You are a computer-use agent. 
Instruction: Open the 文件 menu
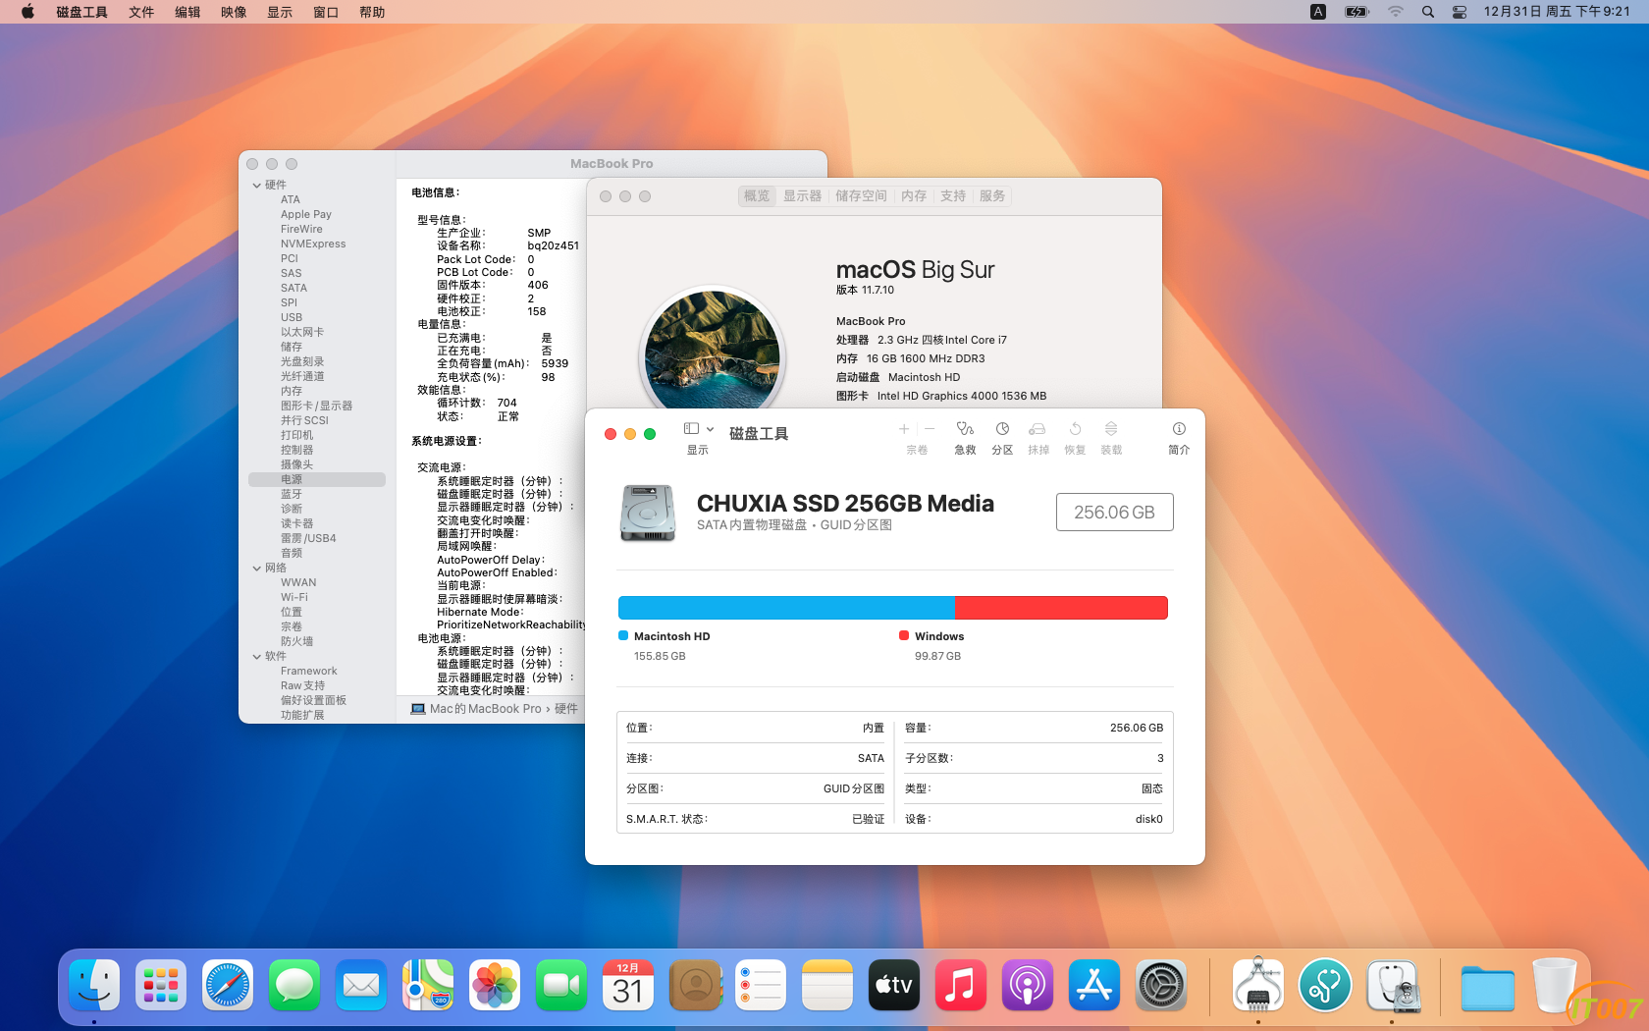[x=141, y=12]
